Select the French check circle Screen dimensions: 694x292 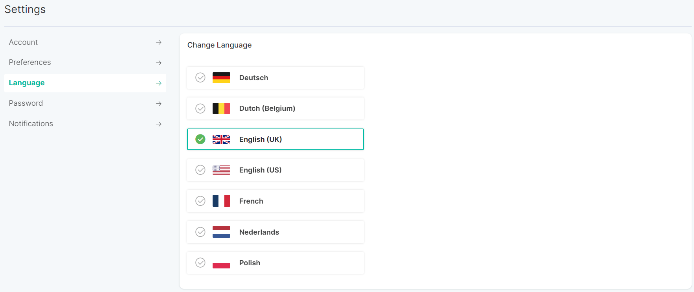(x=200, y=201)
